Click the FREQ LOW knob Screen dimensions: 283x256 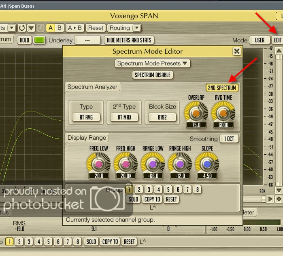click(98, 164)
